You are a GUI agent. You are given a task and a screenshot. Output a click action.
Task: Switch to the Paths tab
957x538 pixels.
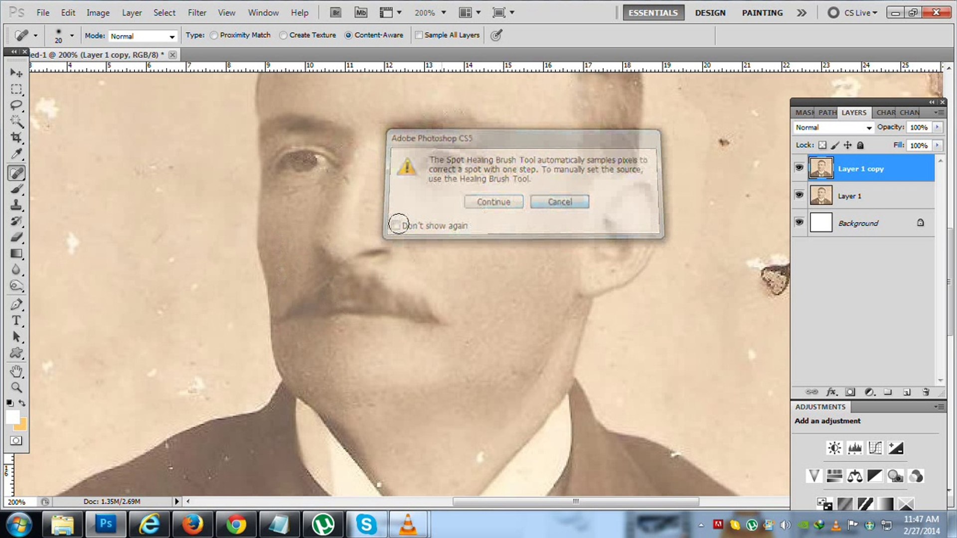(827, 113)
